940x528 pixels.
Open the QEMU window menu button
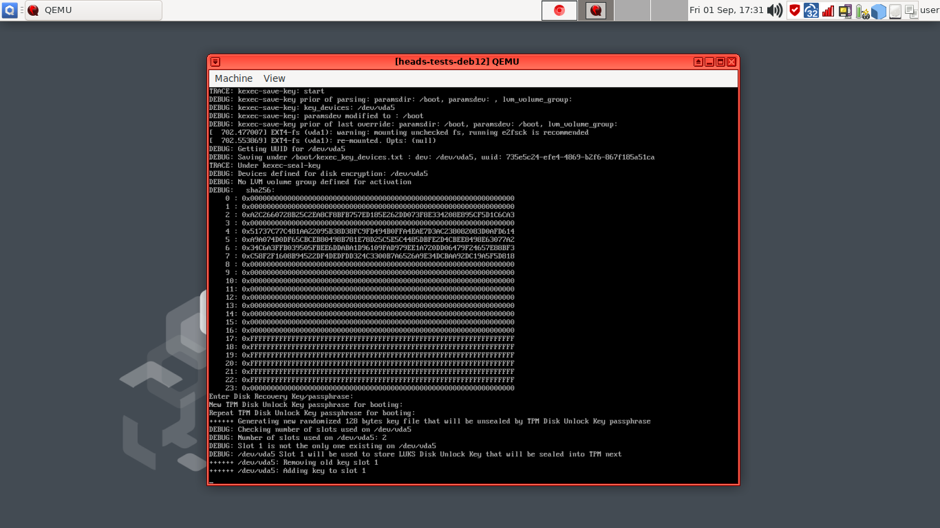click(214, 61)
